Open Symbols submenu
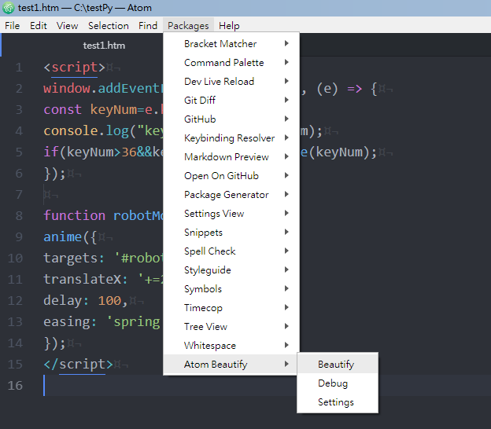 coord(231,289)
